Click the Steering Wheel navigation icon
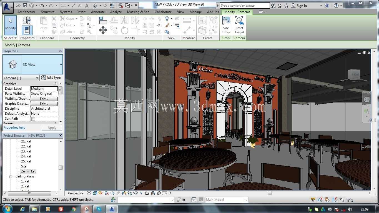 click(x=367, y=100)
